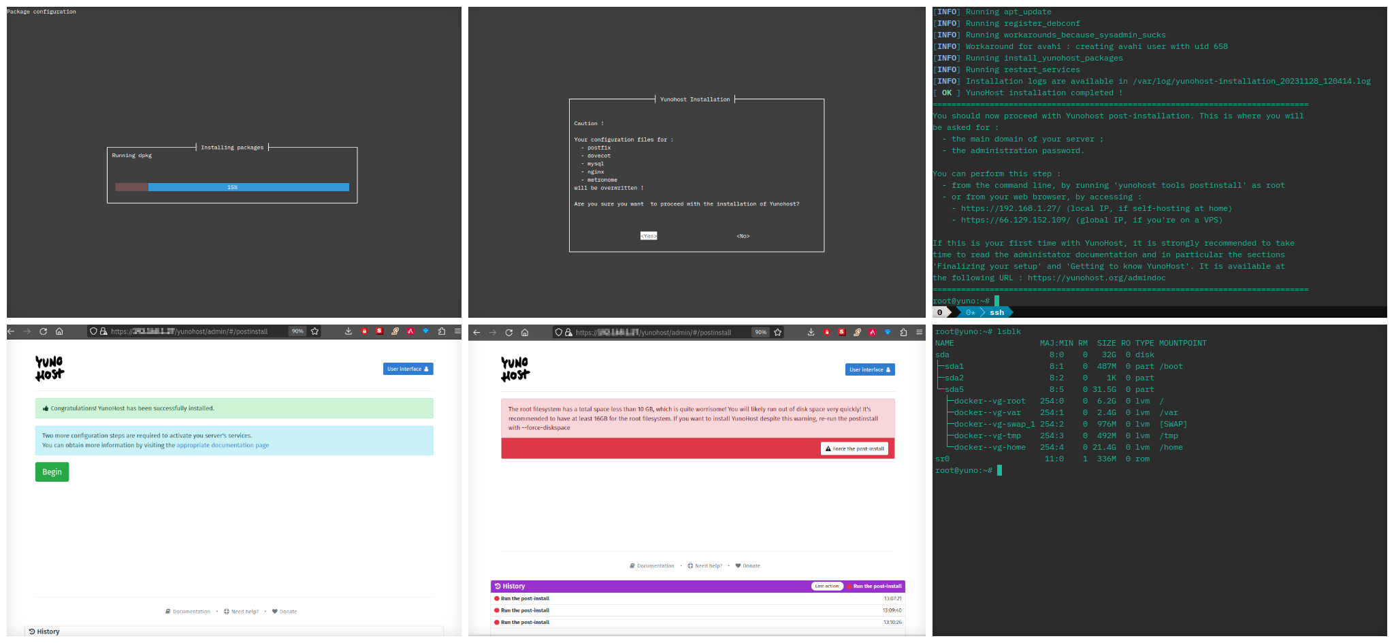The height and width of the screenshot is (643, 1394).
Task: Bookmark the disk warning page with the star
Action: click(x=777, y=332)
